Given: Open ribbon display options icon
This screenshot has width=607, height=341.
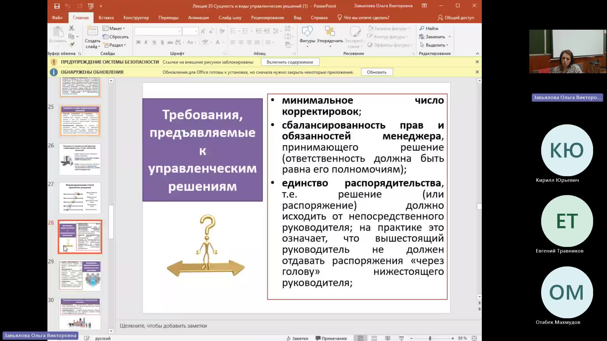Looking at the screenshot, I should pos(424,6).
